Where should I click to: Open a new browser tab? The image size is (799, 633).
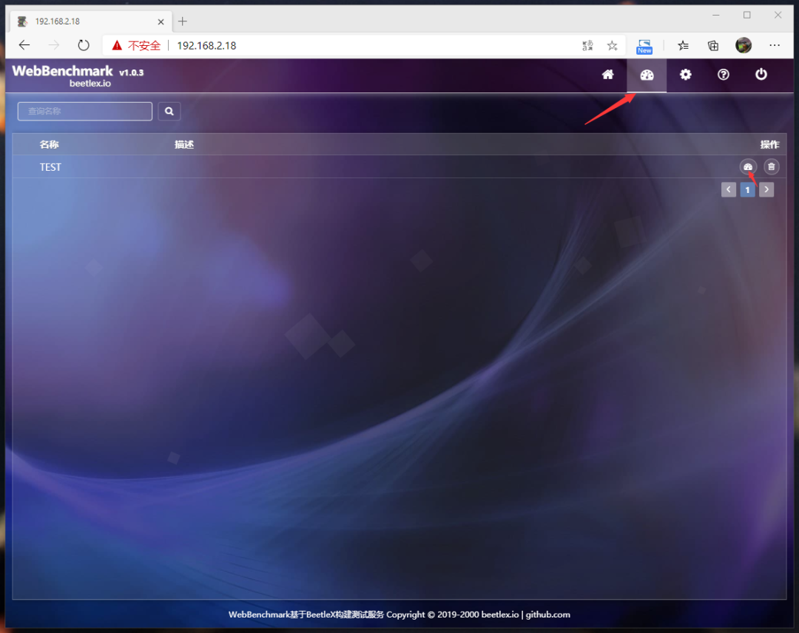pyautogui.click(x=183, y=21)
